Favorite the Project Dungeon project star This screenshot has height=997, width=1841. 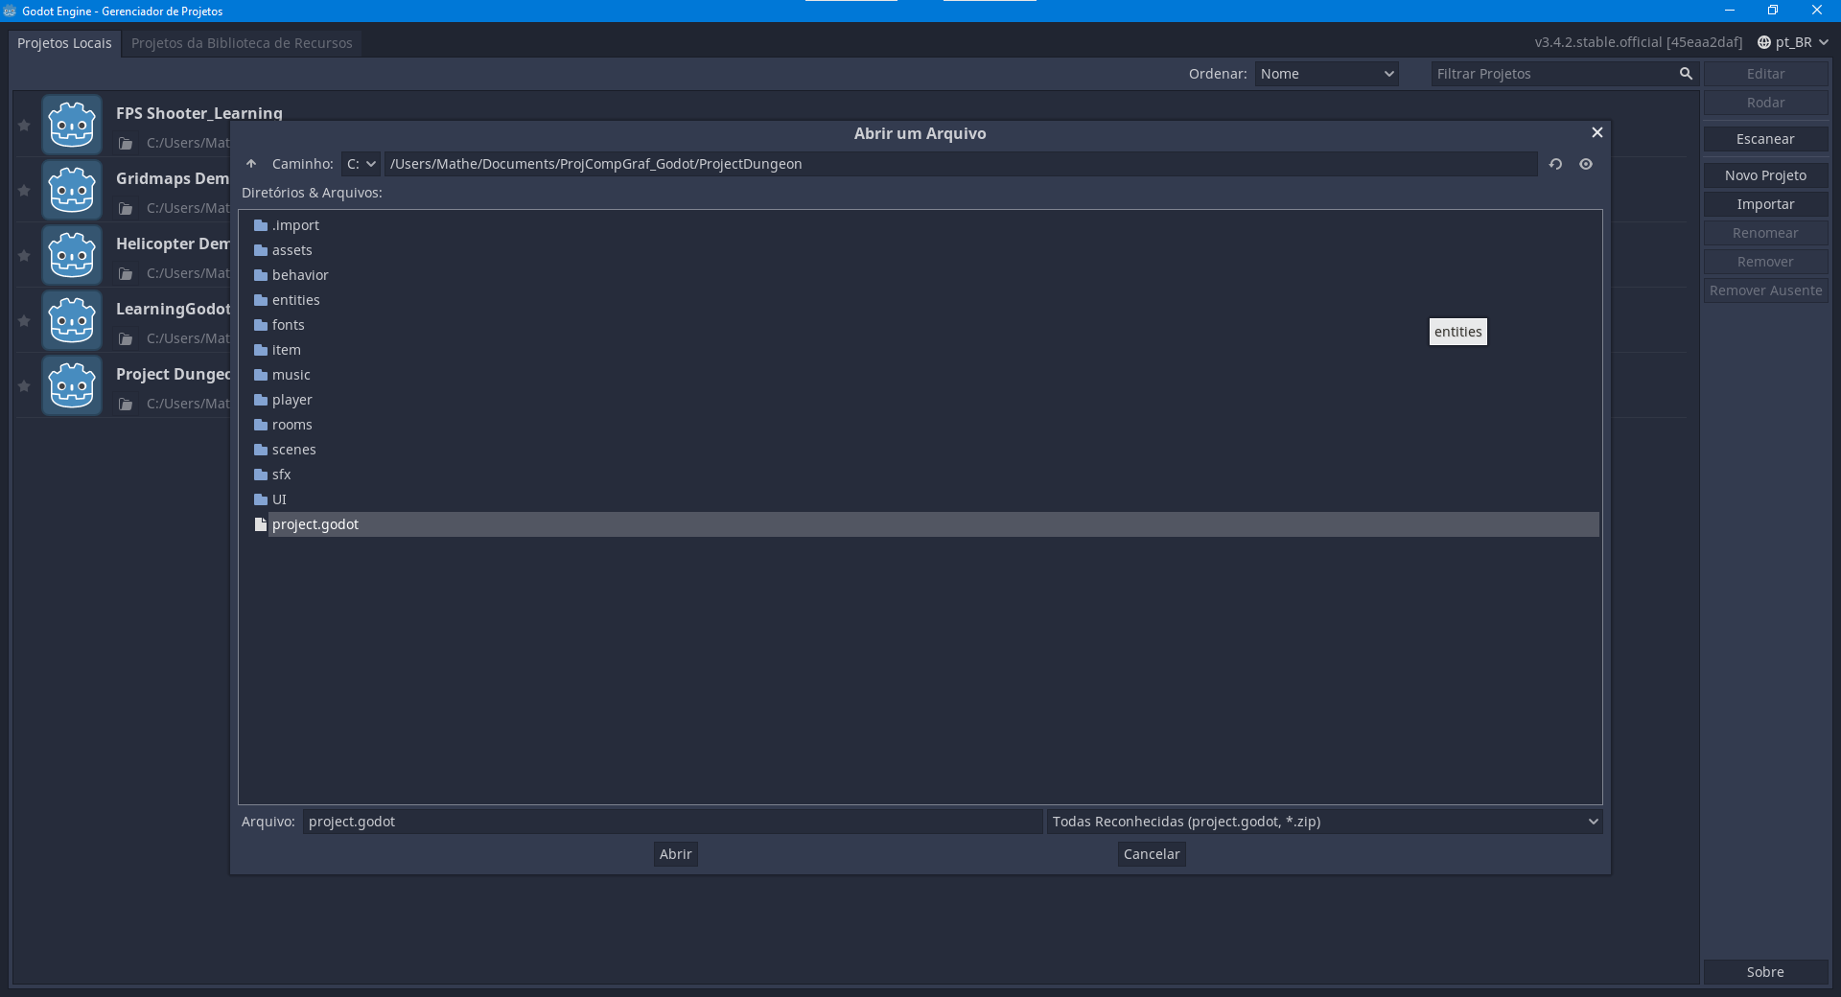[x=24, y=386]
